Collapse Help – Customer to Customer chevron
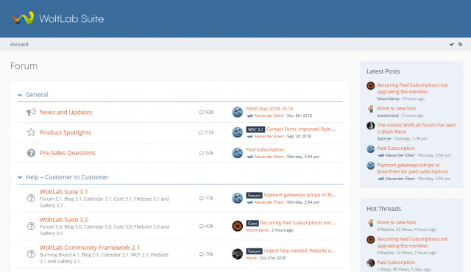The width and height of the screenshot is (471, 272). [x=20, y=177]
